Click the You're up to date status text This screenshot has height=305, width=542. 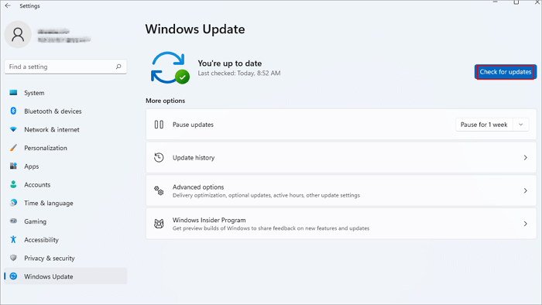(x=229, y=63)
